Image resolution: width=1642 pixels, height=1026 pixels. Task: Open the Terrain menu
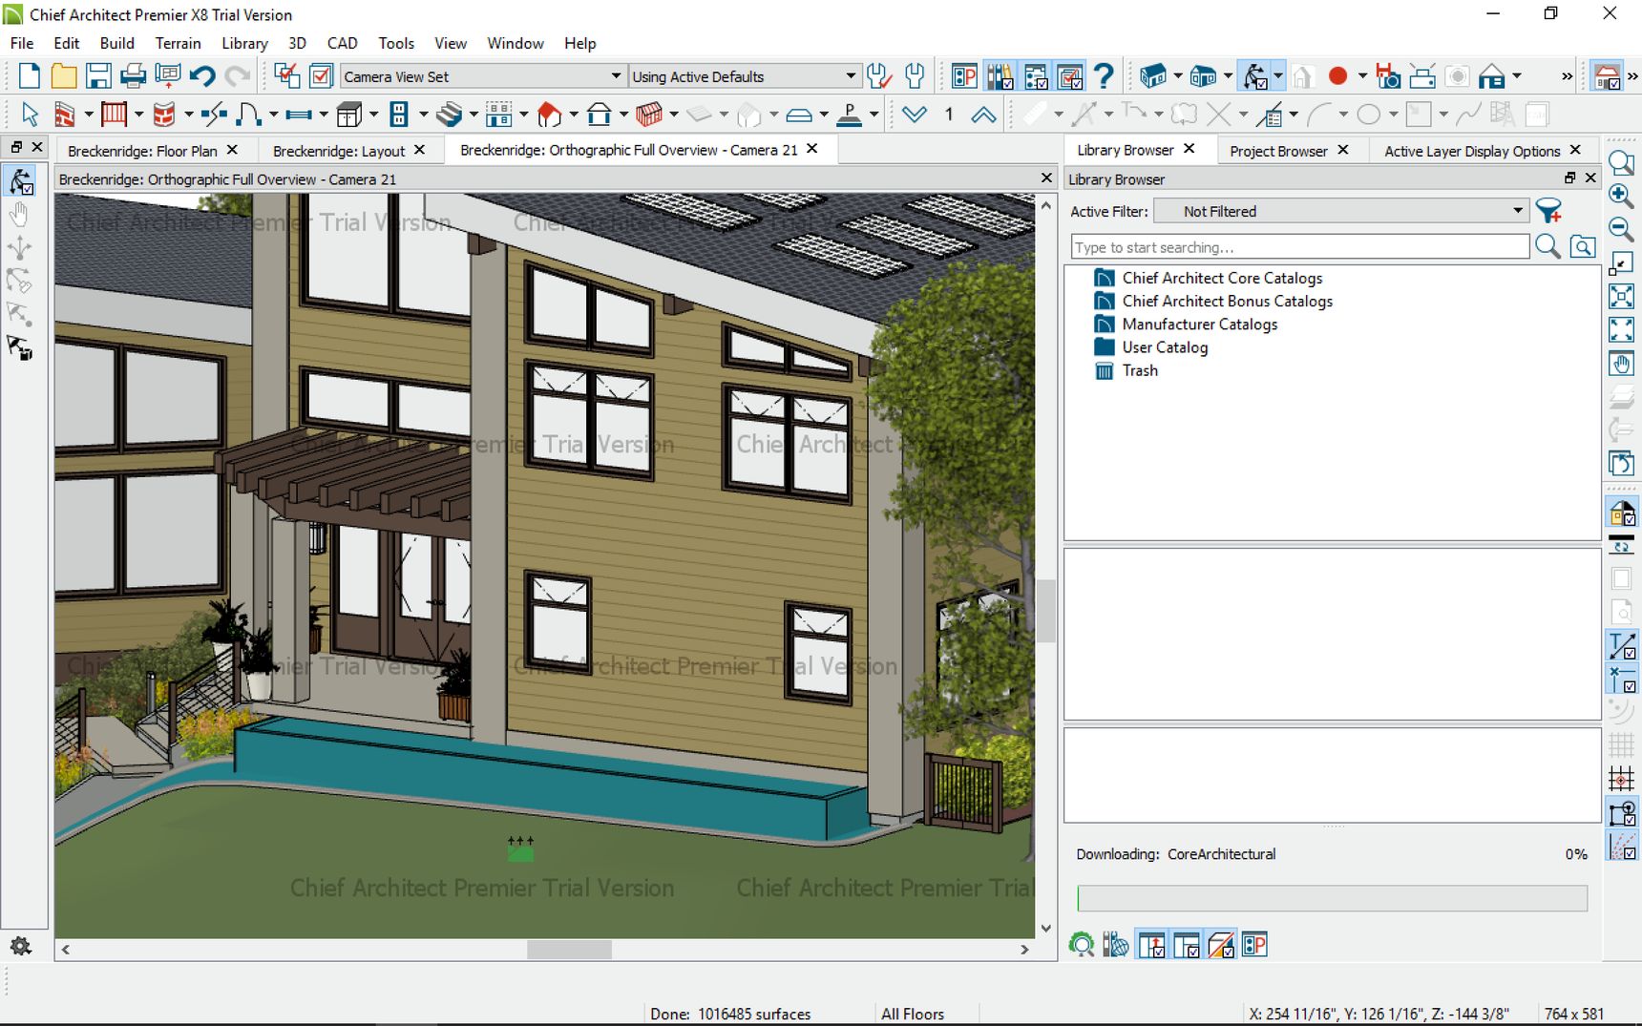178,43
